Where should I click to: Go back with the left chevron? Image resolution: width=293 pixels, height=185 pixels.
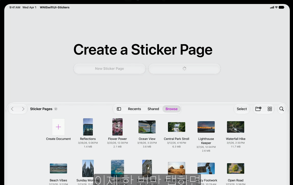pos(12,109)
